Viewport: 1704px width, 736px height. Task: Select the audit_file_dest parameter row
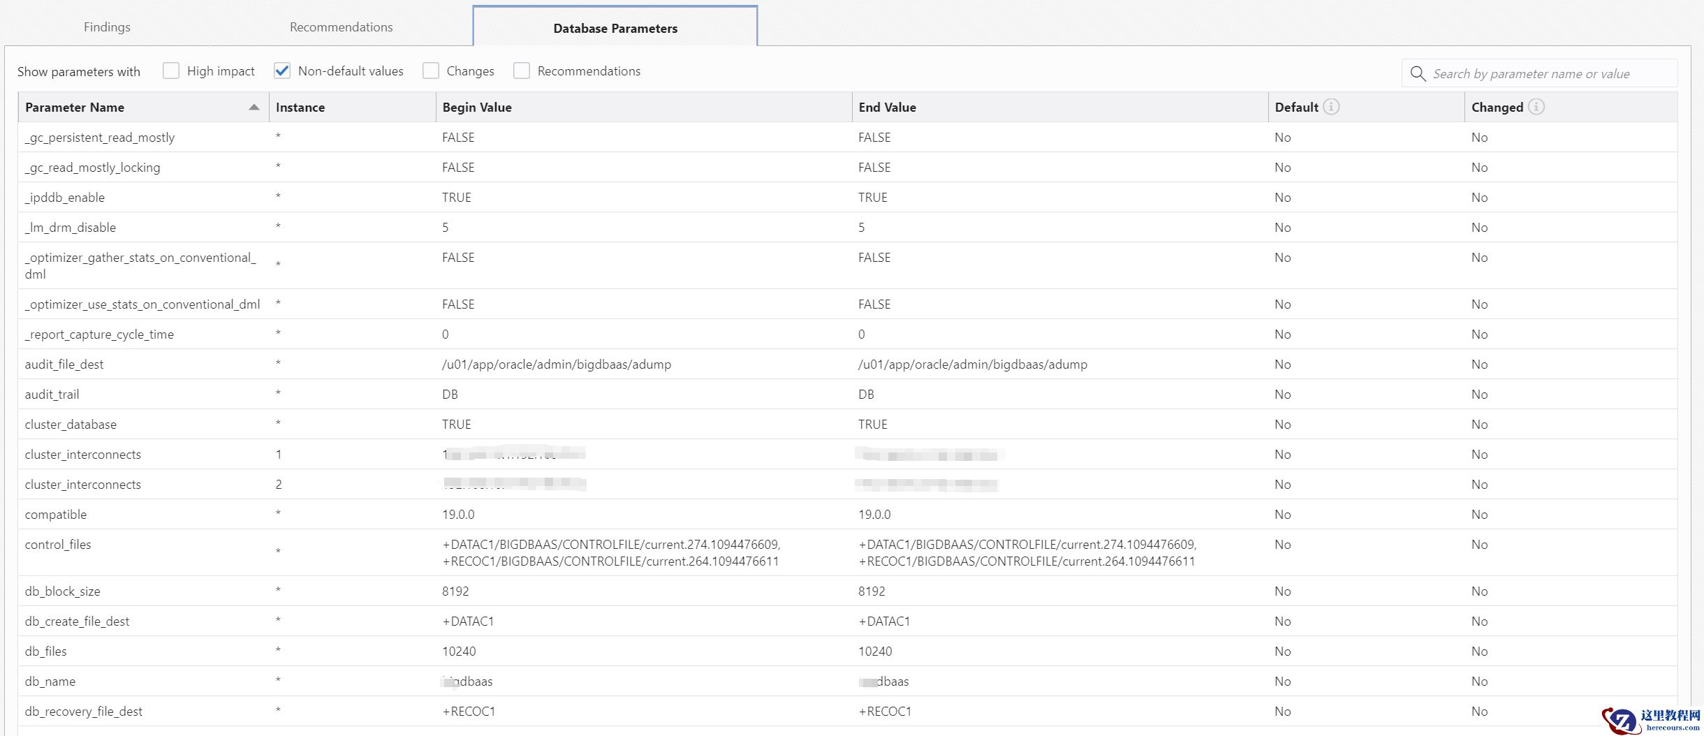(64, 365)
